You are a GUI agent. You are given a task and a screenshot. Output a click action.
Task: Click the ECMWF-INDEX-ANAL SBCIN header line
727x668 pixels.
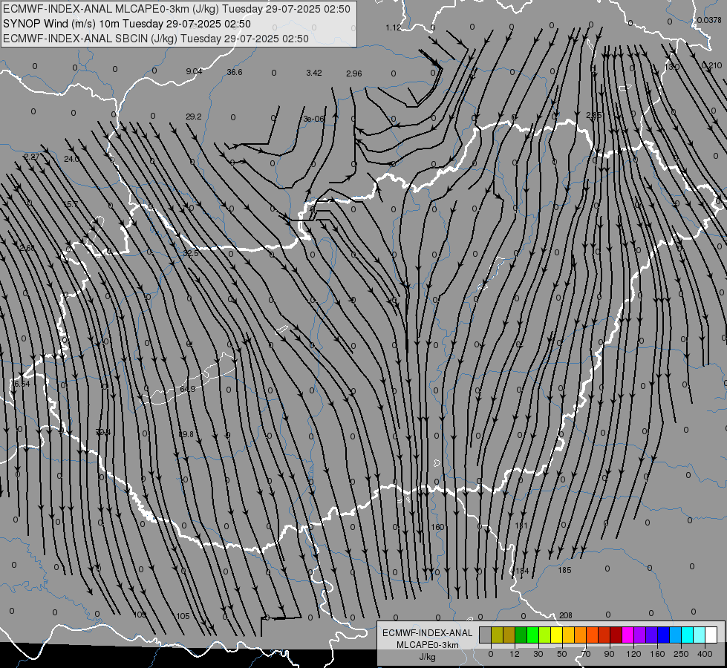coord(156,39)
